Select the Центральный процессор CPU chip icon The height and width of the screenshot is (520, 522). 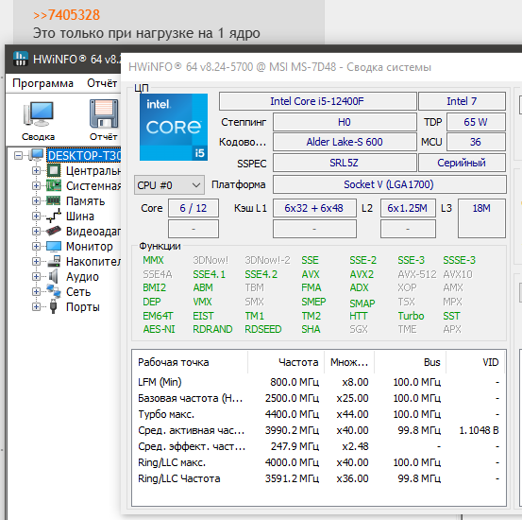coord(54,170)
